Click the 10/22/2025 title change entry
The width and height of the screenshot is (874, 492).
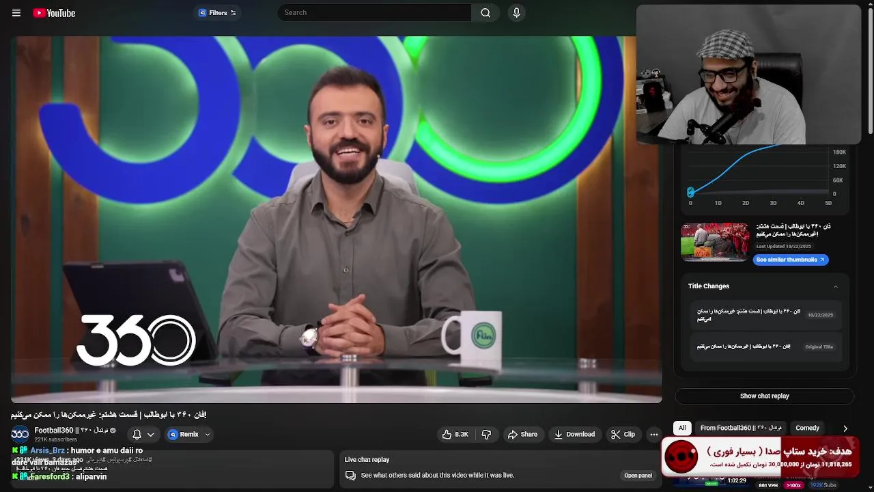coord(765,315)
